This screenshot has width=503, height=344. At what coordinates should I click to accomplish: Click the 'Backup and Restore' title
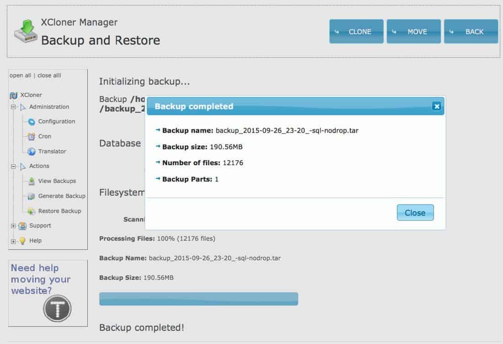(101, 40)
